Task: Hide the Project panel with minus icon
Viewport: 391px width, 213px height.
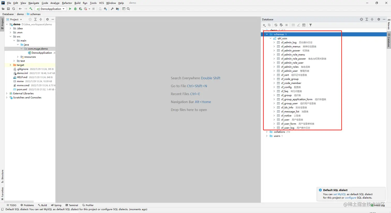Action: click(x=53, y=19)
